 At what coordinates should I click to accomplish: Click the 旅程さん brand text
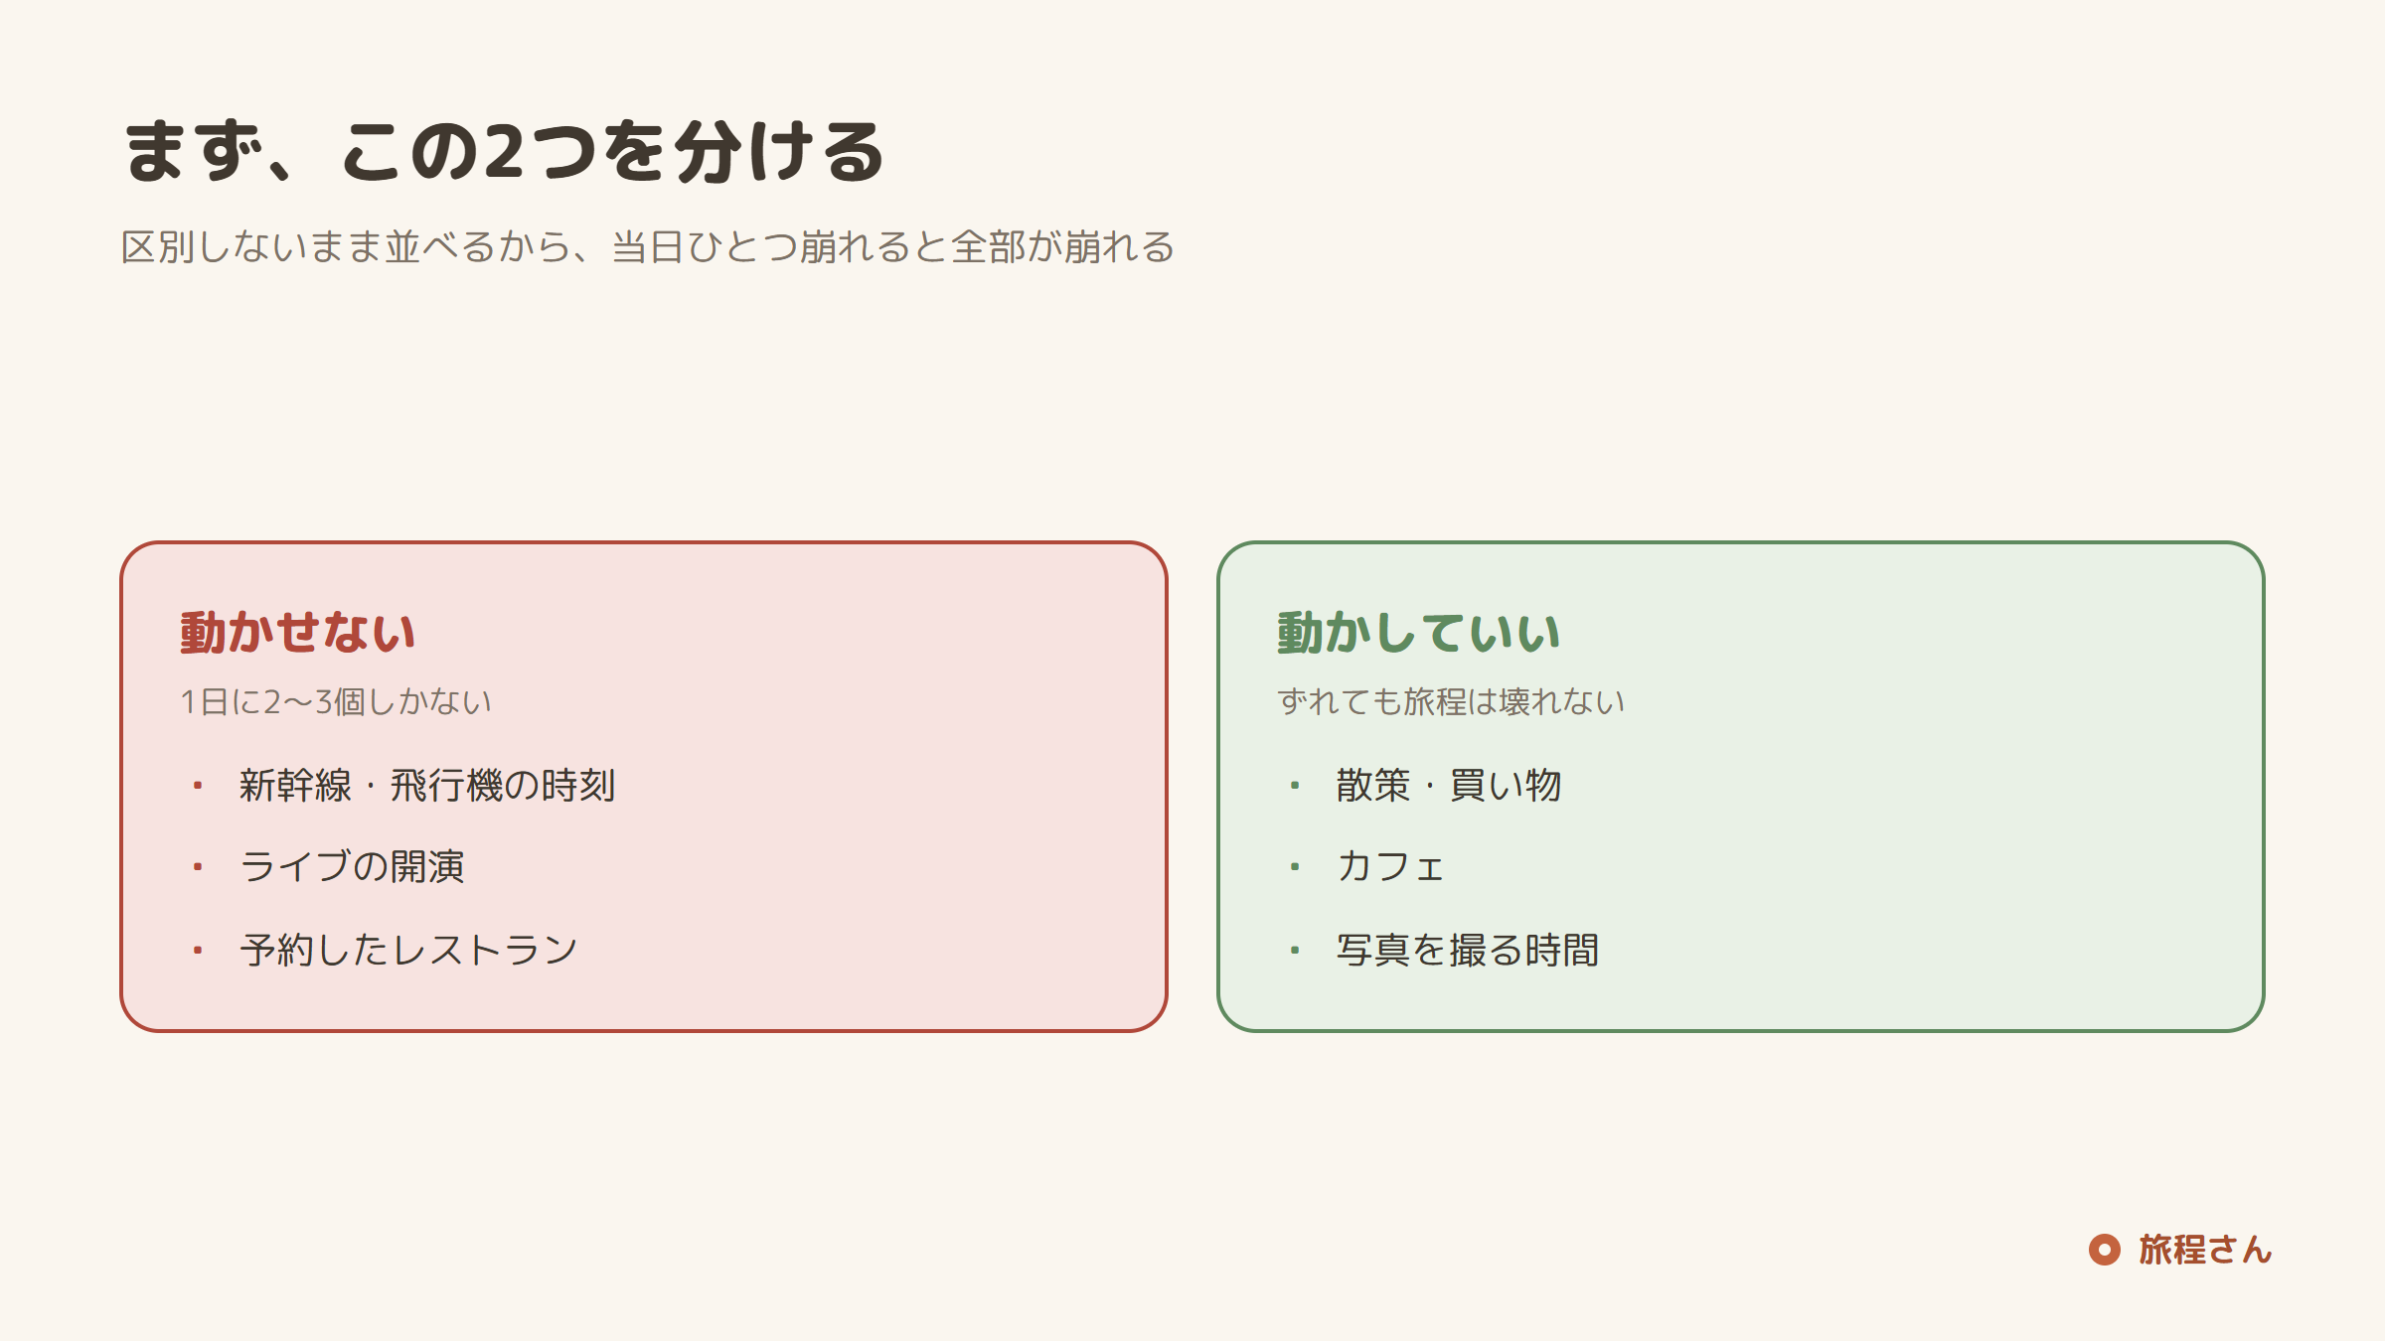[x=2205, y=1250]
